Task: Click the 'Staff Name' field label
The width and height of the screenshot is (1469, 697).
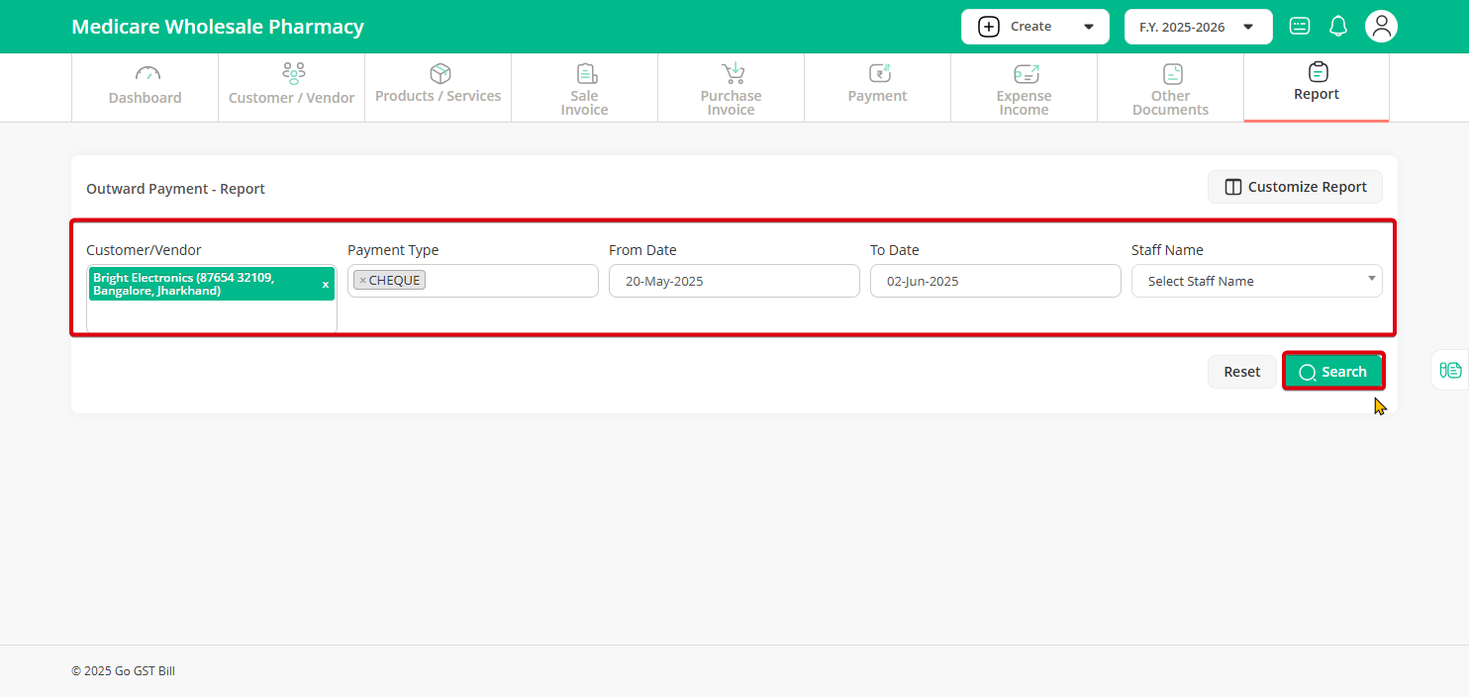Action: [x=1167, y=250]
